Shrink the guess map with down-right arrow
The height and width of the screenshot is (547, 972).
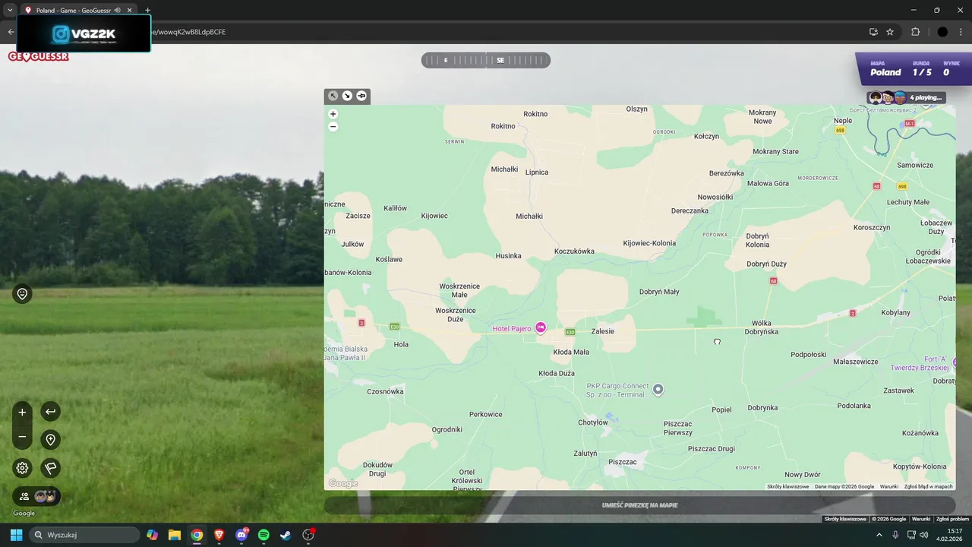point(347,96)
